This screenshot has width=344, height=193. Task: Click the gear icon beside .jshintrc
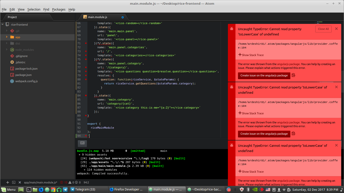point(12,62)
